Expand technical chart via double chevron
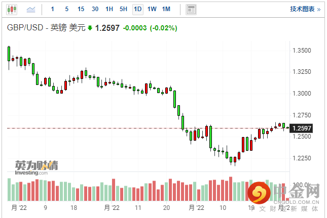Screen dimensions: 327x218 click(x=318, y=9)
